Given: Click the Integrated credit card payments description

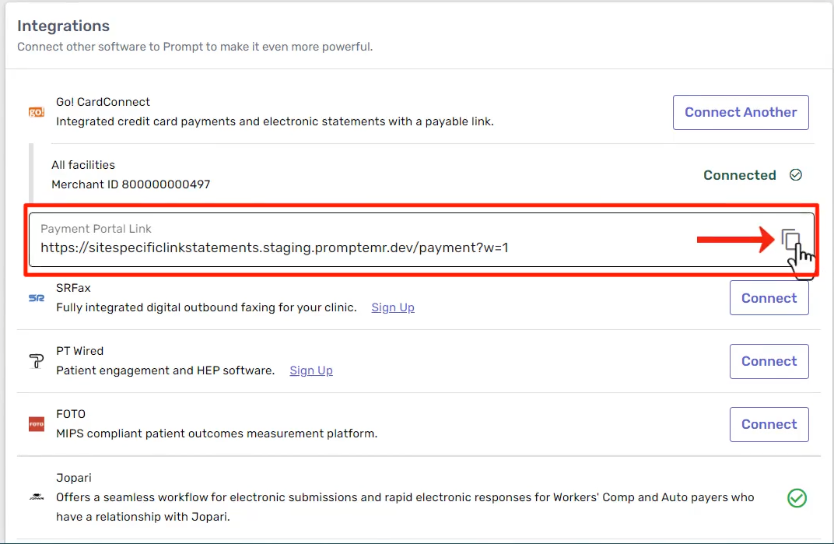Looking at the screenshot, I should pyautogui.click(x=275, y=121).
